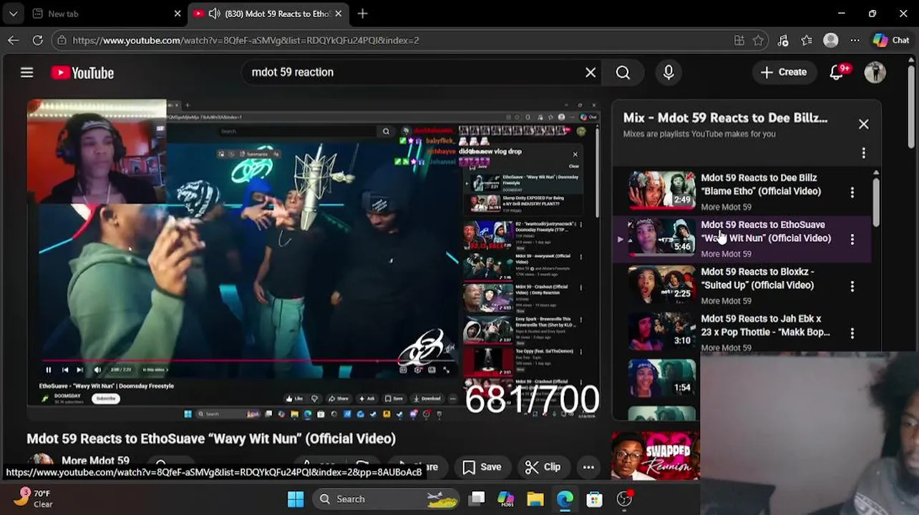
Task: Open the tab actions dropdown
Action: point(14,14)
